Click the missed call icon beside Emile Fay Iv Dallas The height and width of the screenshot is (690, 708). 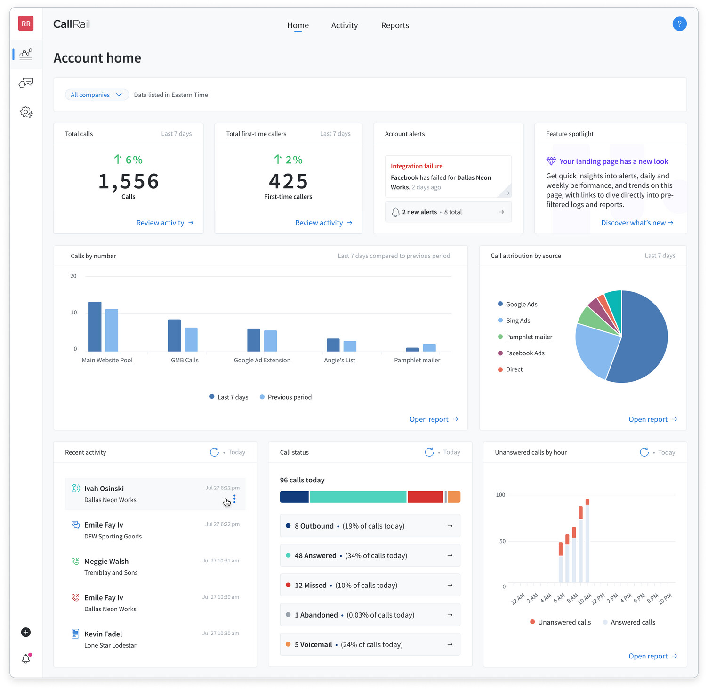click(x=75, y=597)
